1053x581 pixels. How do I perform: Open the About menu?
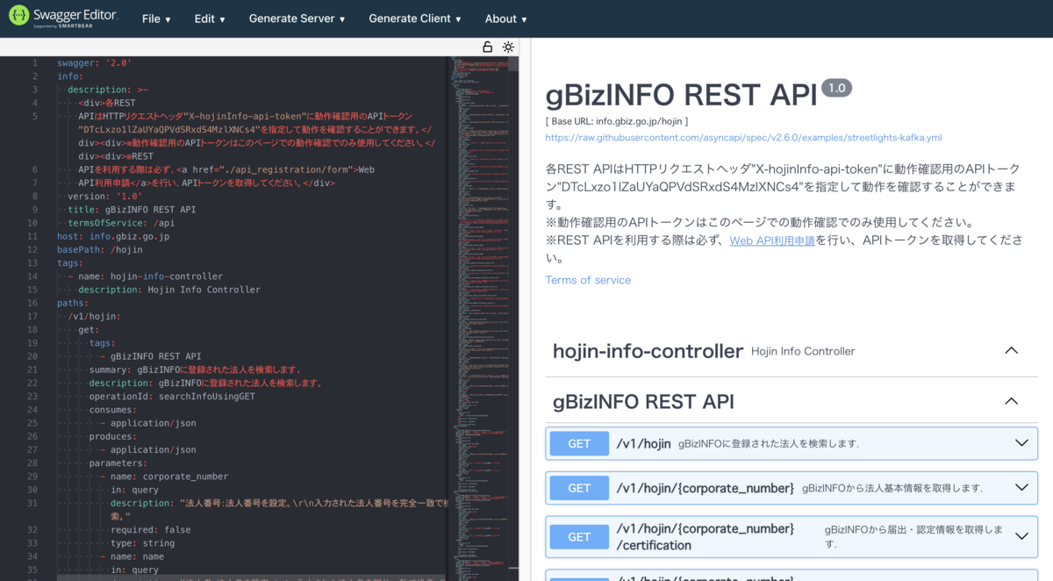pos(506,18)
